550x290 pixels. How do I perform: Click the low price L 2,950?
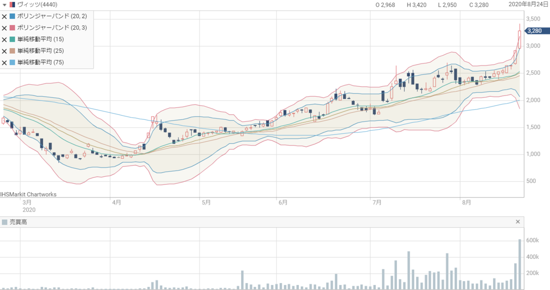click(x=447, y=5)
